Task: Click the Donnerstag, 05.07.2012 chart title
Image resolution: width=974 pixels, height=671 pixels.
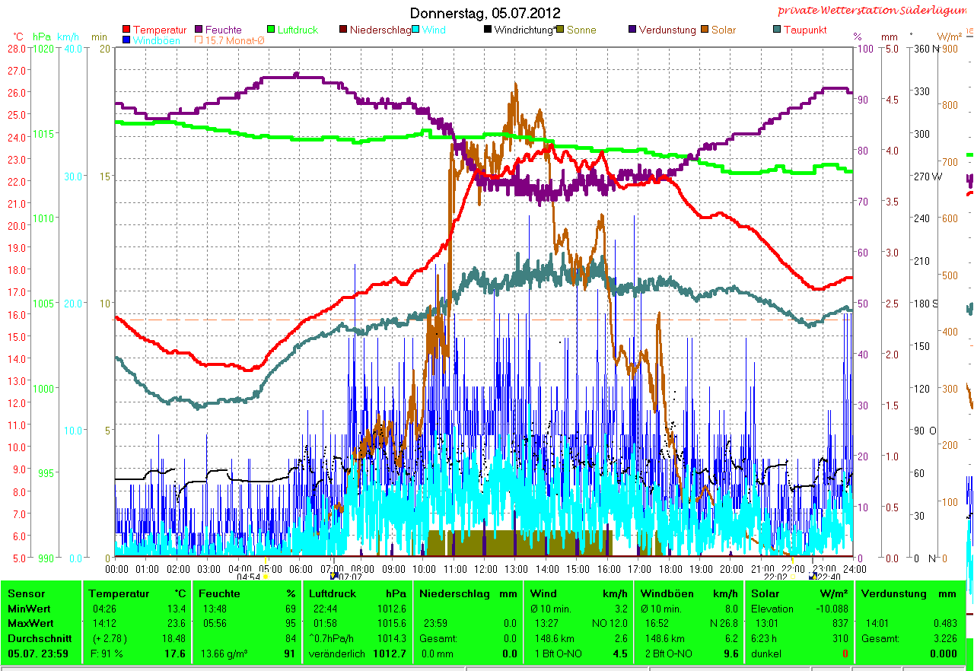Action: tap(485, 13)
